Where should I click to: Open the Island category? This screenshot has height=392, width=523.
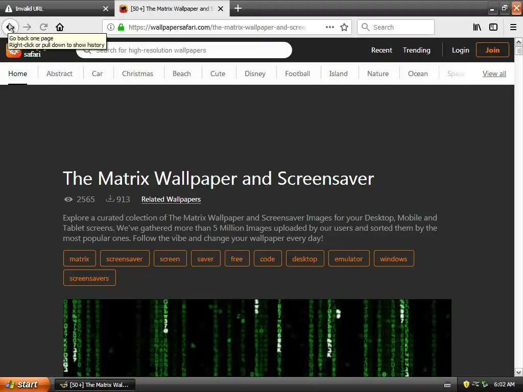click(338, 73)
